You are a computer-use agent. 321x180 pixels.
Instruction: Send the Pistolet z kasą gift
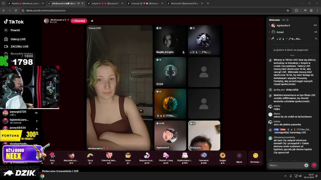166,158
